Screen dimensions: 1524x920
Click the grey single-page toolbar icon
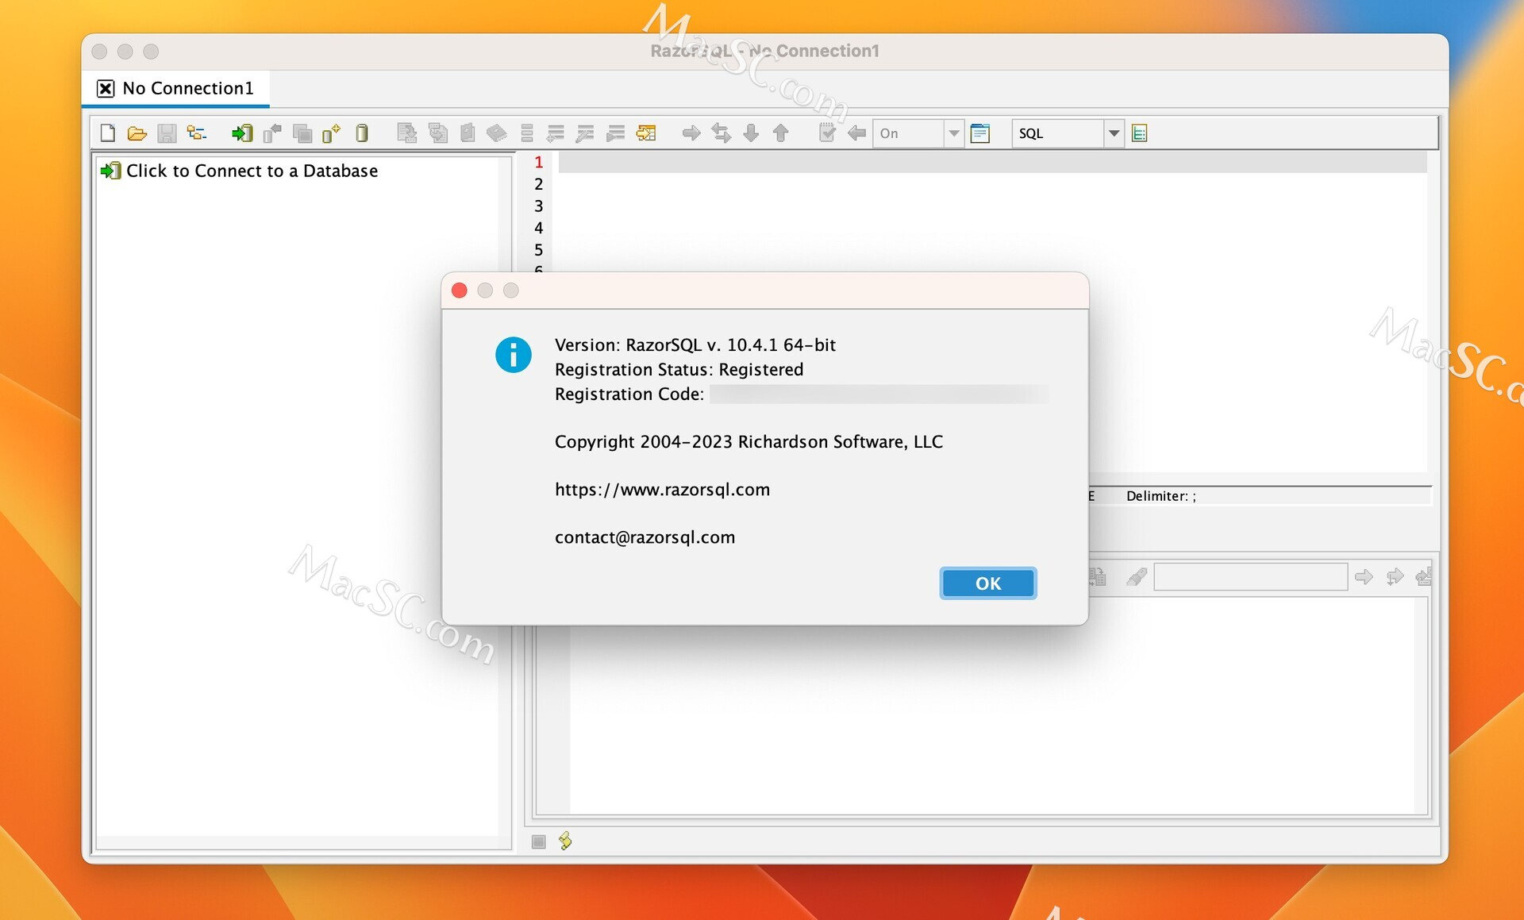(x=468, y=133)
